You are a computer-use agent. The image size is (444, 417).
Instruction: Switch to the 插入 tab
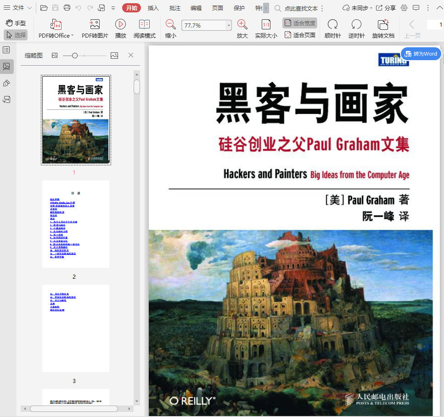click(153, 8)
